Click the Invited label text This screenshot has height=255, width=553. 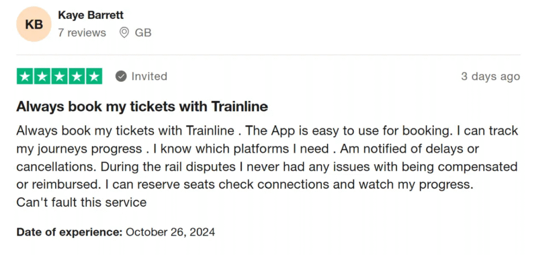point(149,76)
